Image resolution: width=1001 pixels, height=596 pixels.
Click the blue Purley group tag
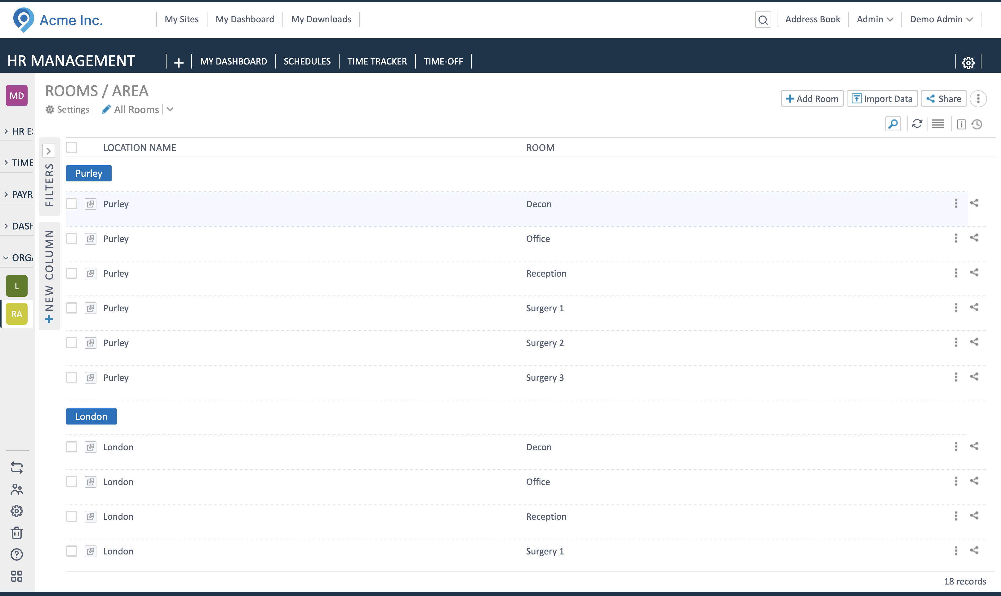(x=89, y=174)
